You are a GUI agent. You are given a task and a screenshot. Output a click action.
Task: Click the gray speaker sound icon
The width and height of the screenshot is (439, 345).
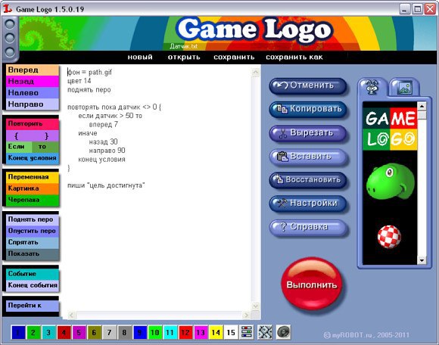tap(283, 332)
